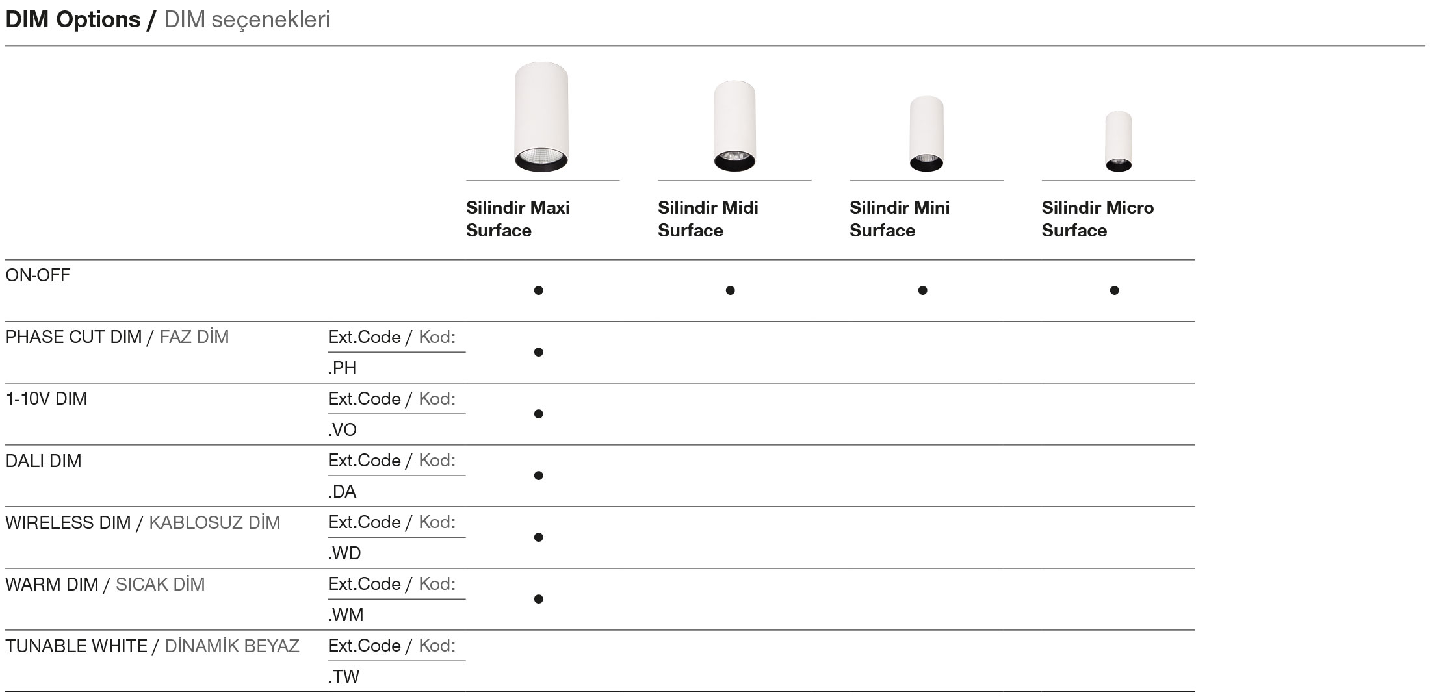Click the DALI DIM availability dot

[x=538, y=476]
